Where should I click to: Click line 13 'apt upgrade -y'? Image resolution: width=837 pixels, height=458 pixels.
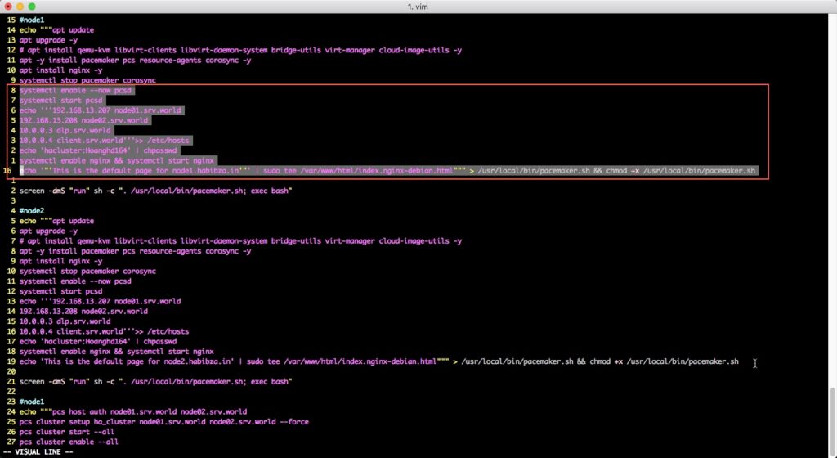tap(48, 40)
